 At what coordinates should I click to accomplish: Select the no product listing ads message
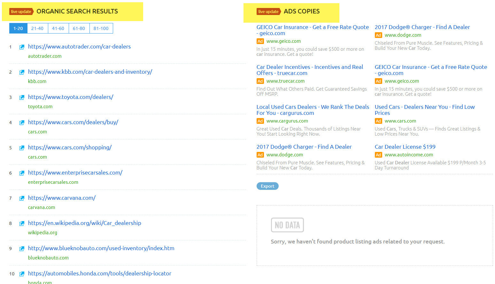point(358,242)
